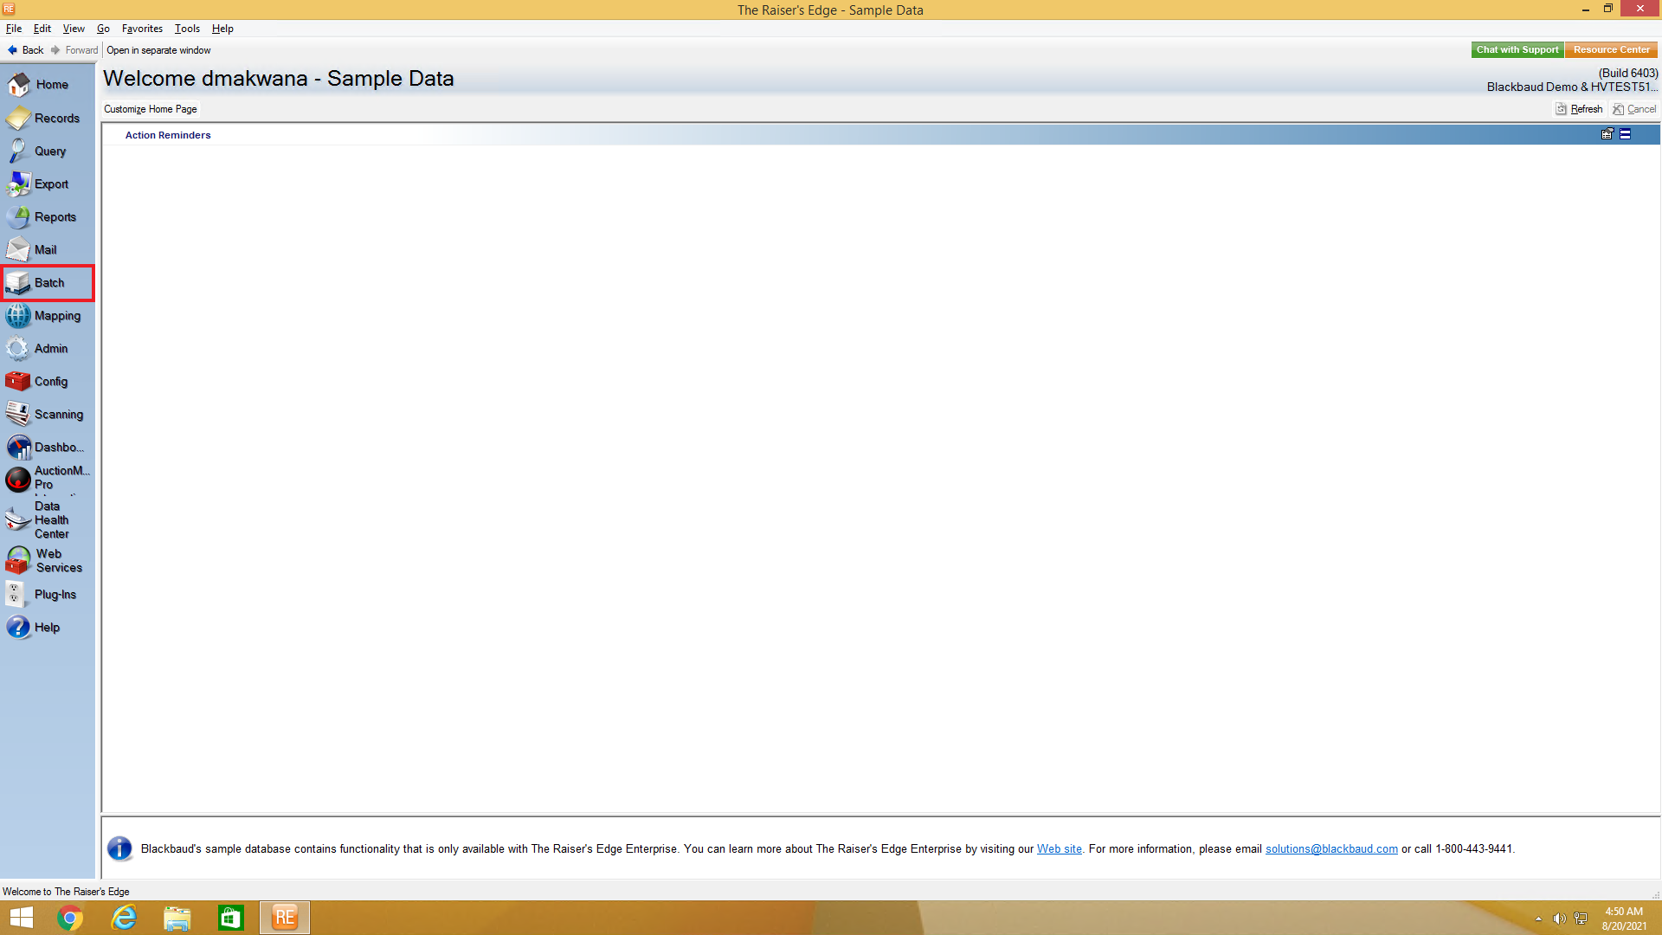Screen dimensions: 1662x935
Task: Collapse the Action Reminders panel
Action: [1626, 134]
